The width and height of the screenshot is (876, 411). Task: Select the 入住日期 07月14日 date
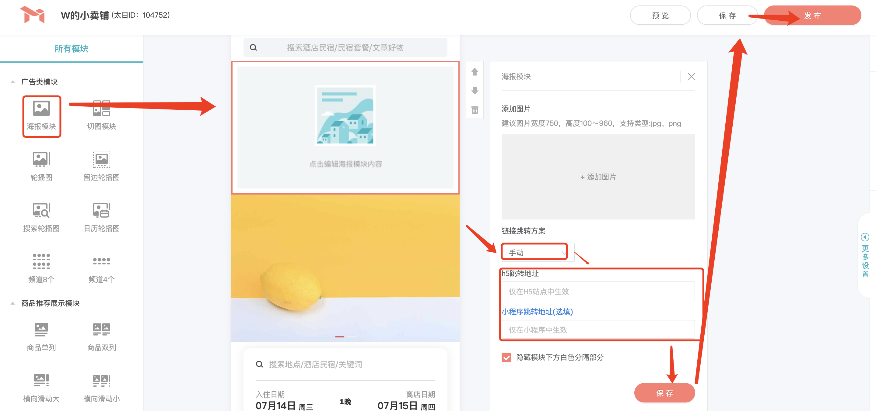click(284, 401)
